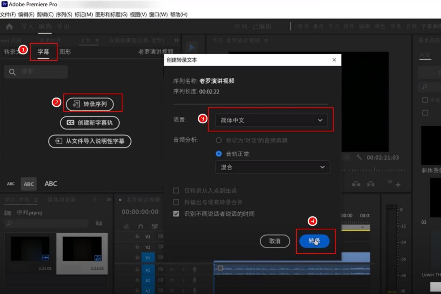
Task: Click the wrench settings icon near the timecode
Action: click(x=359, y=157)
